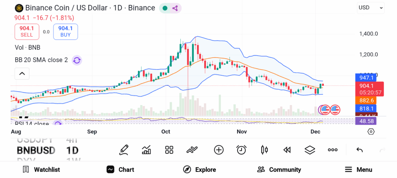Open the more options three-dot menu
Viewport: 397px width, 178px height.
333,150
